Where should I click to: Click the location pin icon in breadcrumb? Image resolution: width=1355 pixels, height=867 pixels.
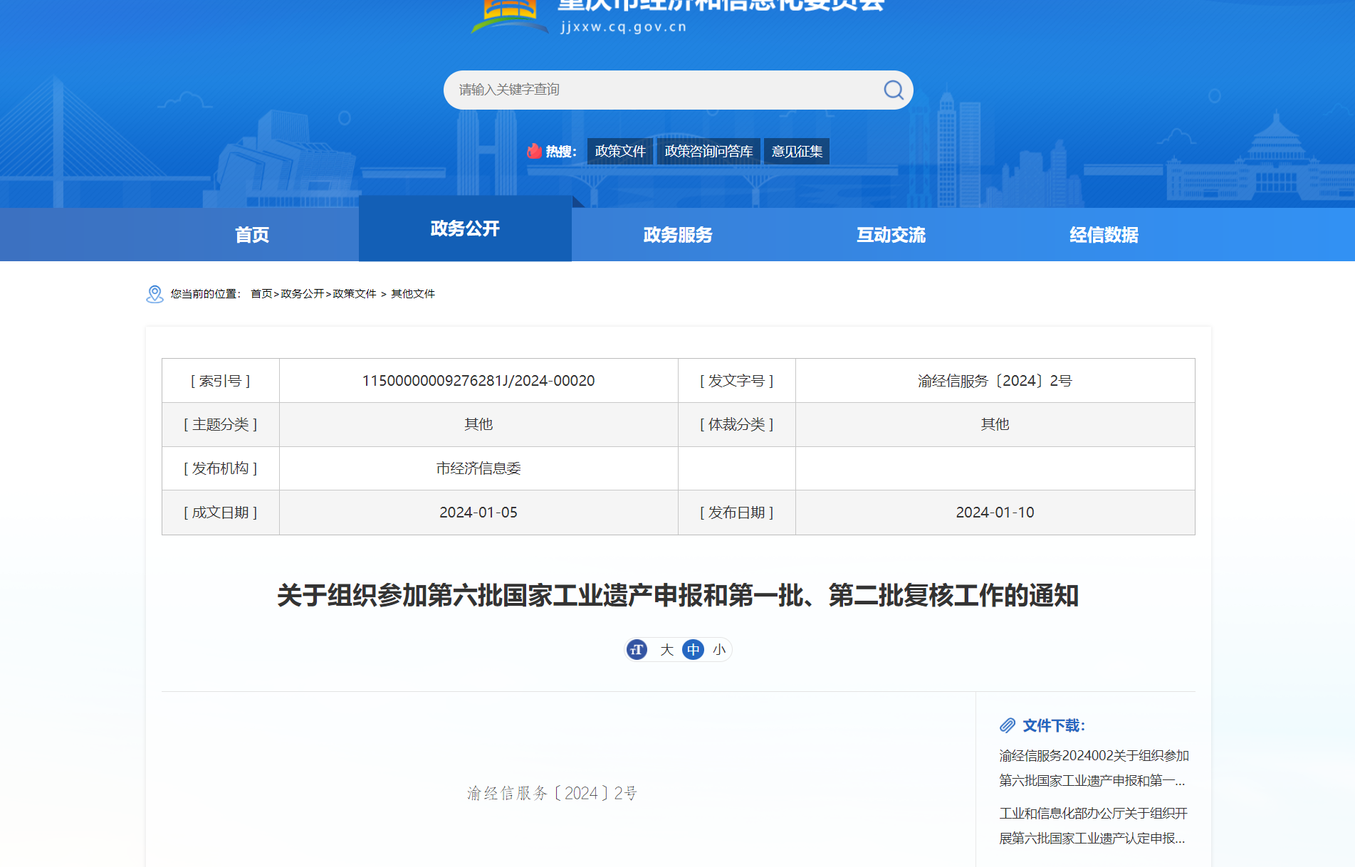pos(155,294)
